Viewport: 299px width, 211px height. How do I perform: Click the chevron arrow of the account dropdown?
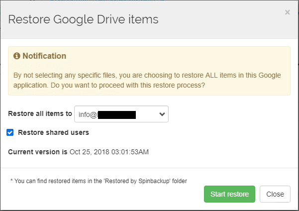162,114
